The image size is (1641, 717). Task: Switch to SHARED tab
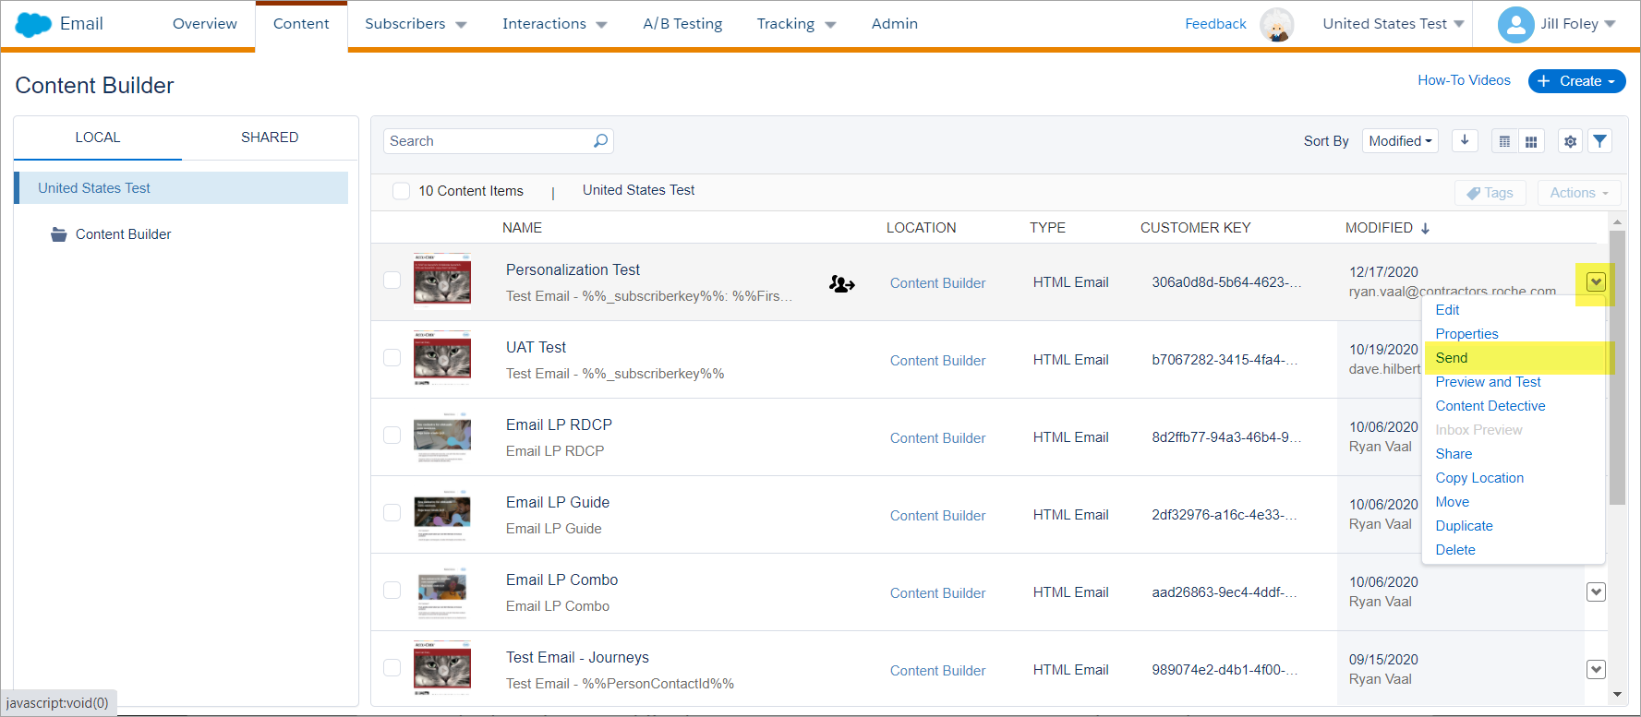point(270,137)
